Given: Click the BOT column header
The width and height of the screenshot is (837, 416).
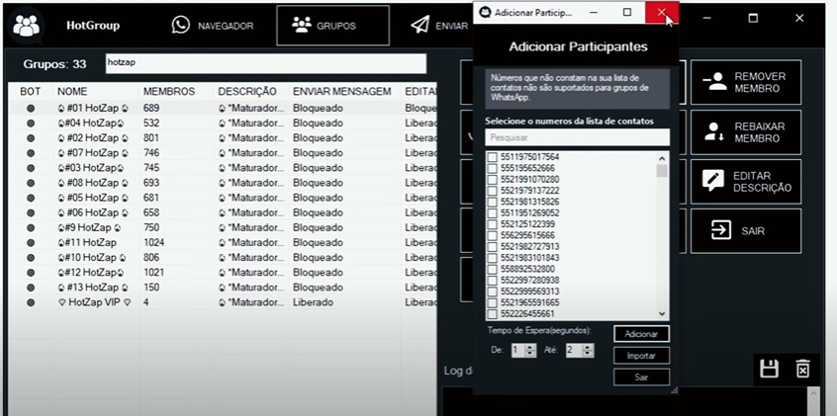Looking at the screenshot, I should pyautogui.click(x=31, y=92).
